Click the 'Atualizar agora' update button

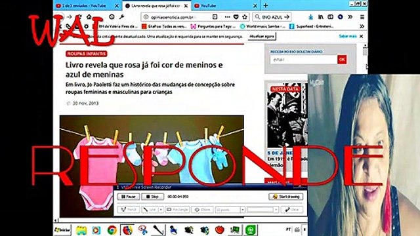[262, 36]
